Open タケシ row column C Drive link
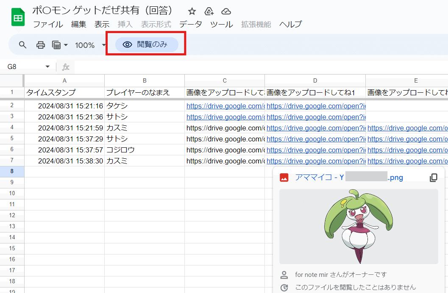Image resolution: width=448 pixels, height=293 pixels. tap(225, 106)
